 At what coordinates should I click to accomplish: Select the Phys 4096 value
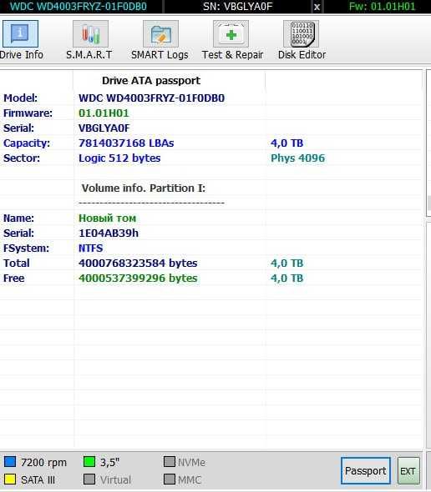point(297,158)
